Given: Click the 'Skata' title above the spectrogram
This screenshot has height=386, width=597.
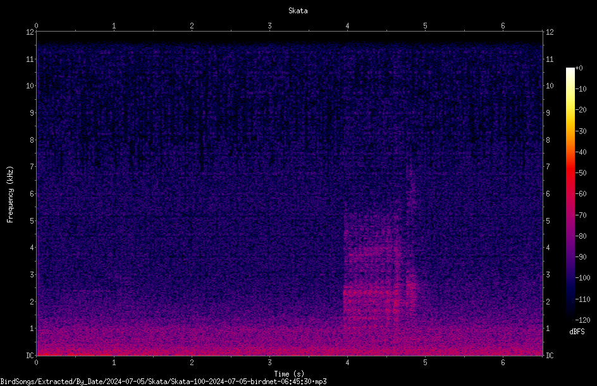Looking at the screenshot, I should click(x=298, y=11).
